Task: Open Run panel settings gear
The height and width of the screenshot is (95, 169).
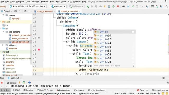Action: tap(163, 78)
